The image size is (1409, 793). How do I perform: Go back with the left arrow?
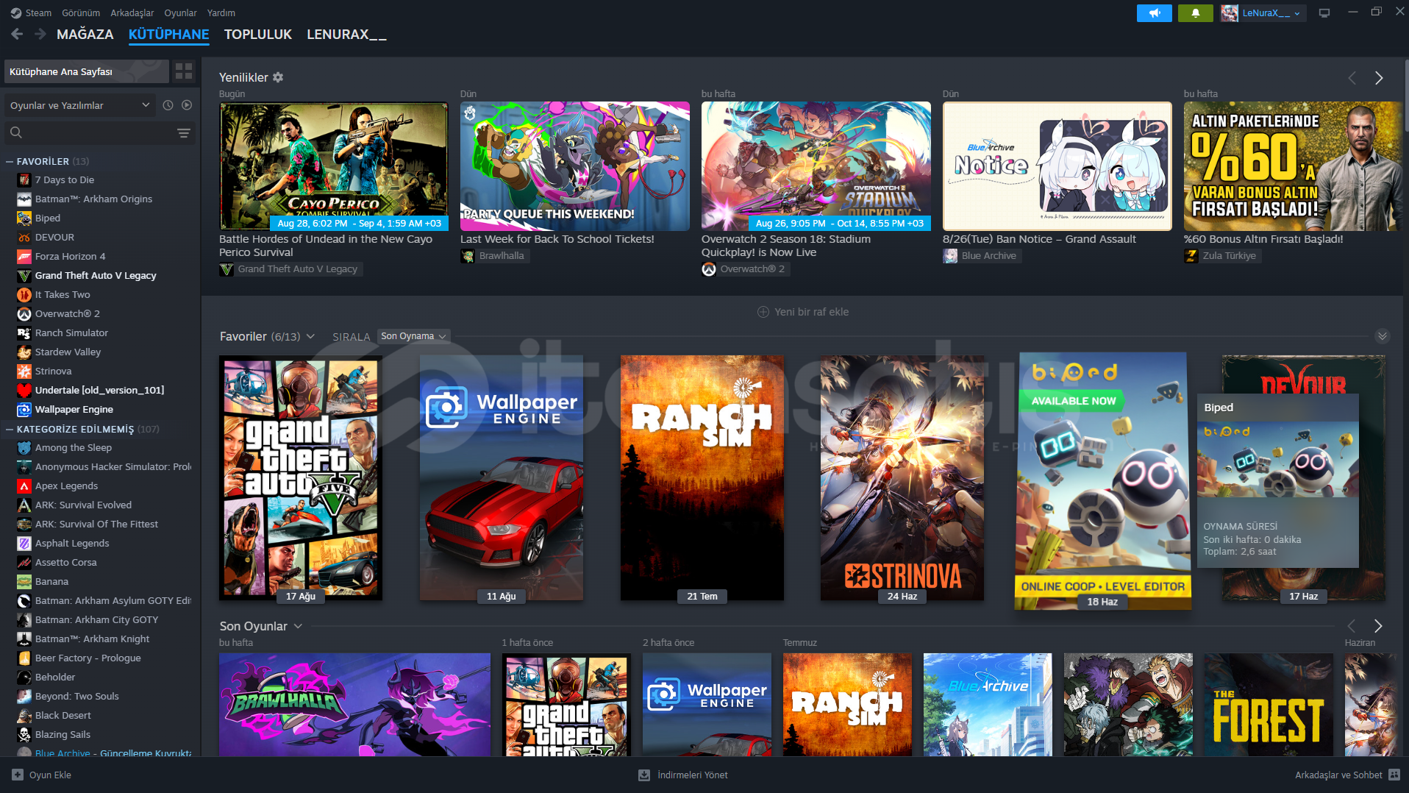[x=17, y=34]
